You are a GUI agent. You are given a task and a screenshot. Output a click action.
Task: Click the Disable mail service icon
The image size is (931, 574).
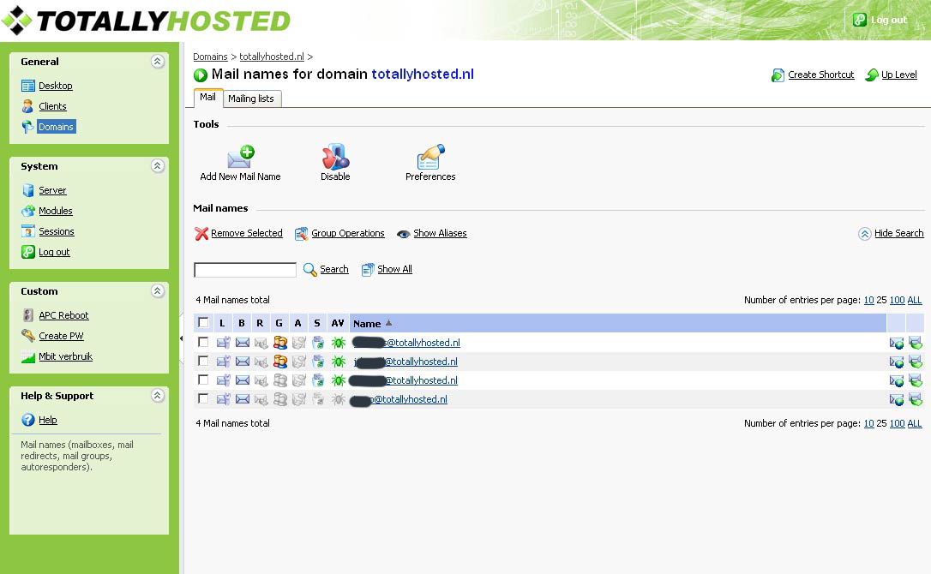coord(335,158)
